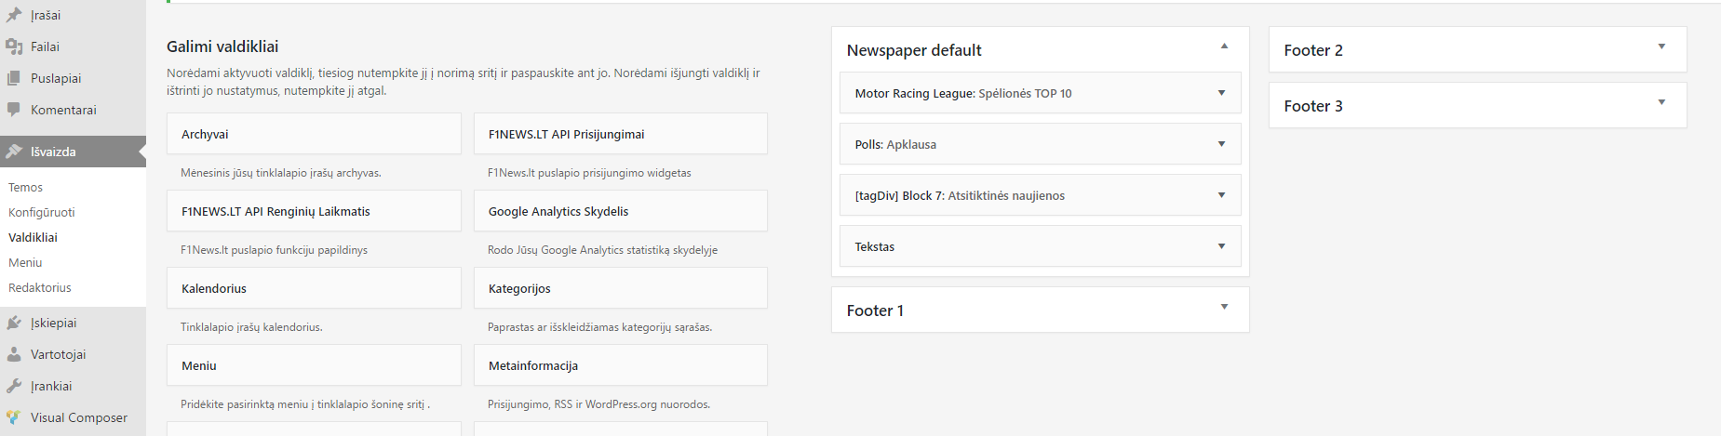Screen dimensions: 1721x436
Task: Click the Visual Composer icon
Action: (x=14, y=417)
